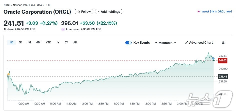Screen dimensions: 236x111
Task: Switch to the 5D time range
Action: [x=20, y=42]
